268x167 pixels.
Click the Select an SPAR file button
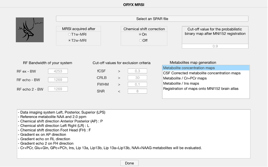coord(152,19)
